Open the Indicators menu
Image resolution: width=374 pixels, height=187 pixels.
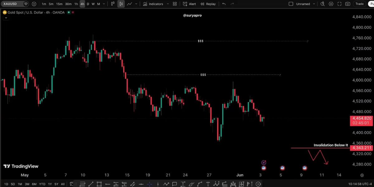pyautogui.click(x=153, y=4)
